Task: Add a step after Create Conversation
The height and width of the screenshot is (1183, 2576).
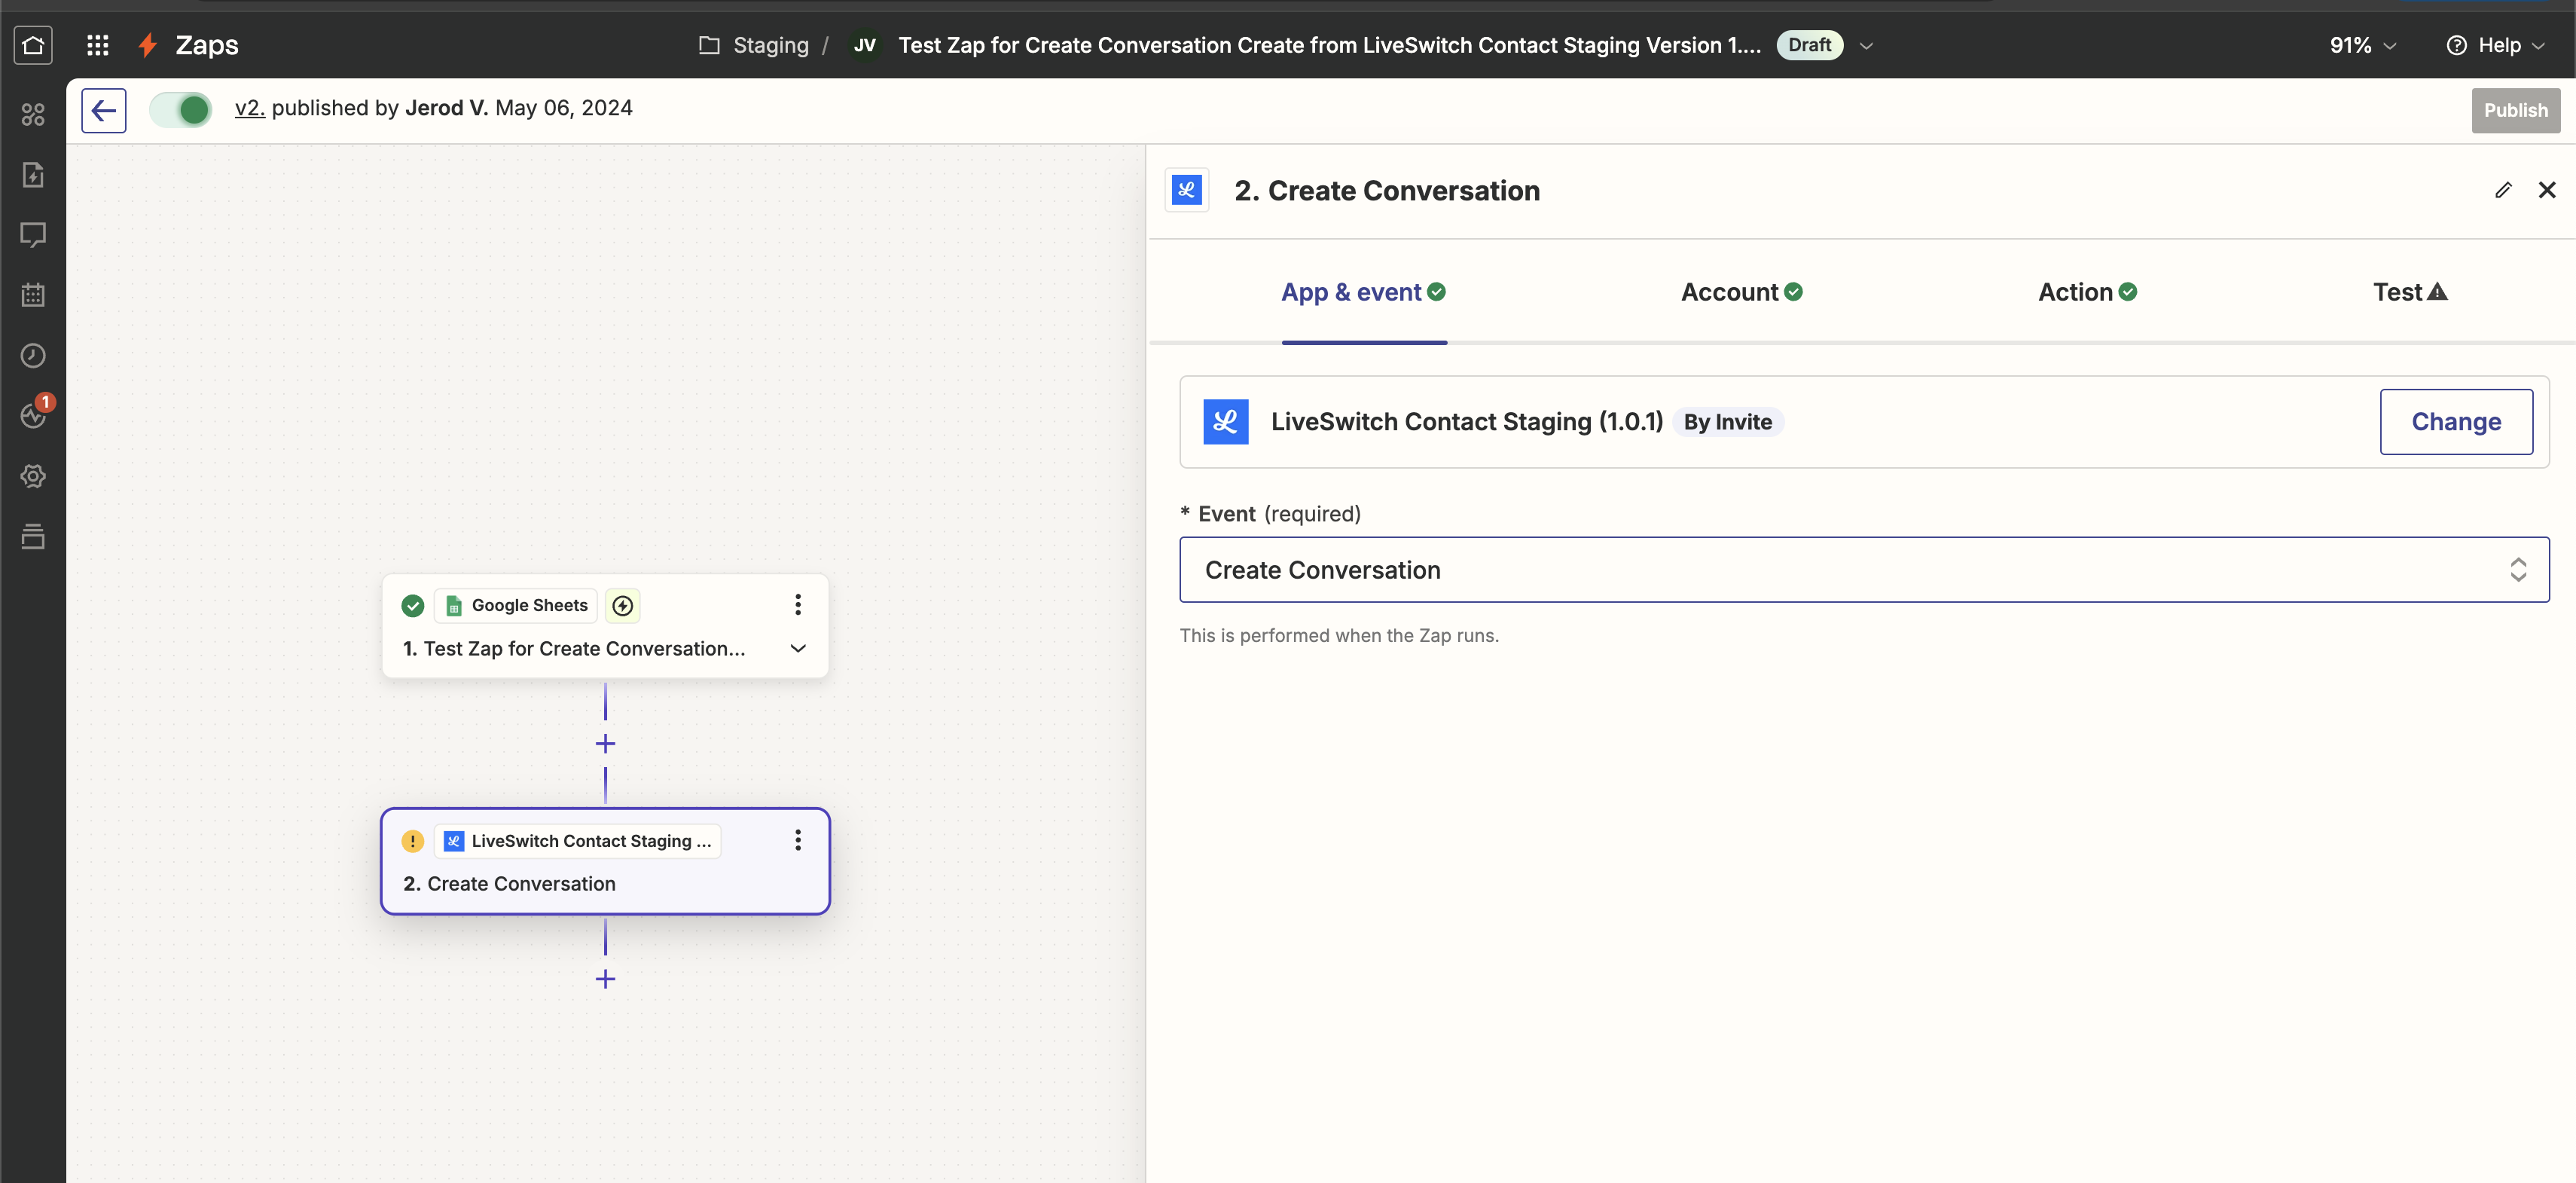Action: pos(605,979)
